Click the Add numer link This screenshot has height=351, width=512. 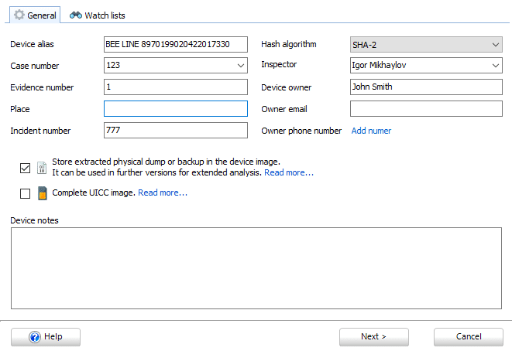point(371,131)
